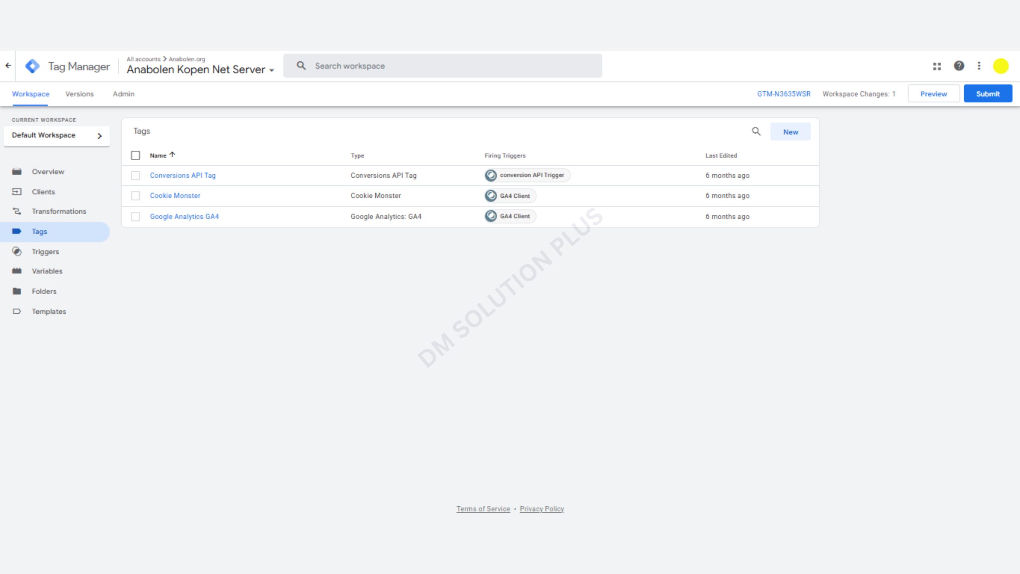The image size is (1020, 574).
Task: Open the Google Analytics GA4 tag link
Action: pyautogui.click(x=184, y=216)
